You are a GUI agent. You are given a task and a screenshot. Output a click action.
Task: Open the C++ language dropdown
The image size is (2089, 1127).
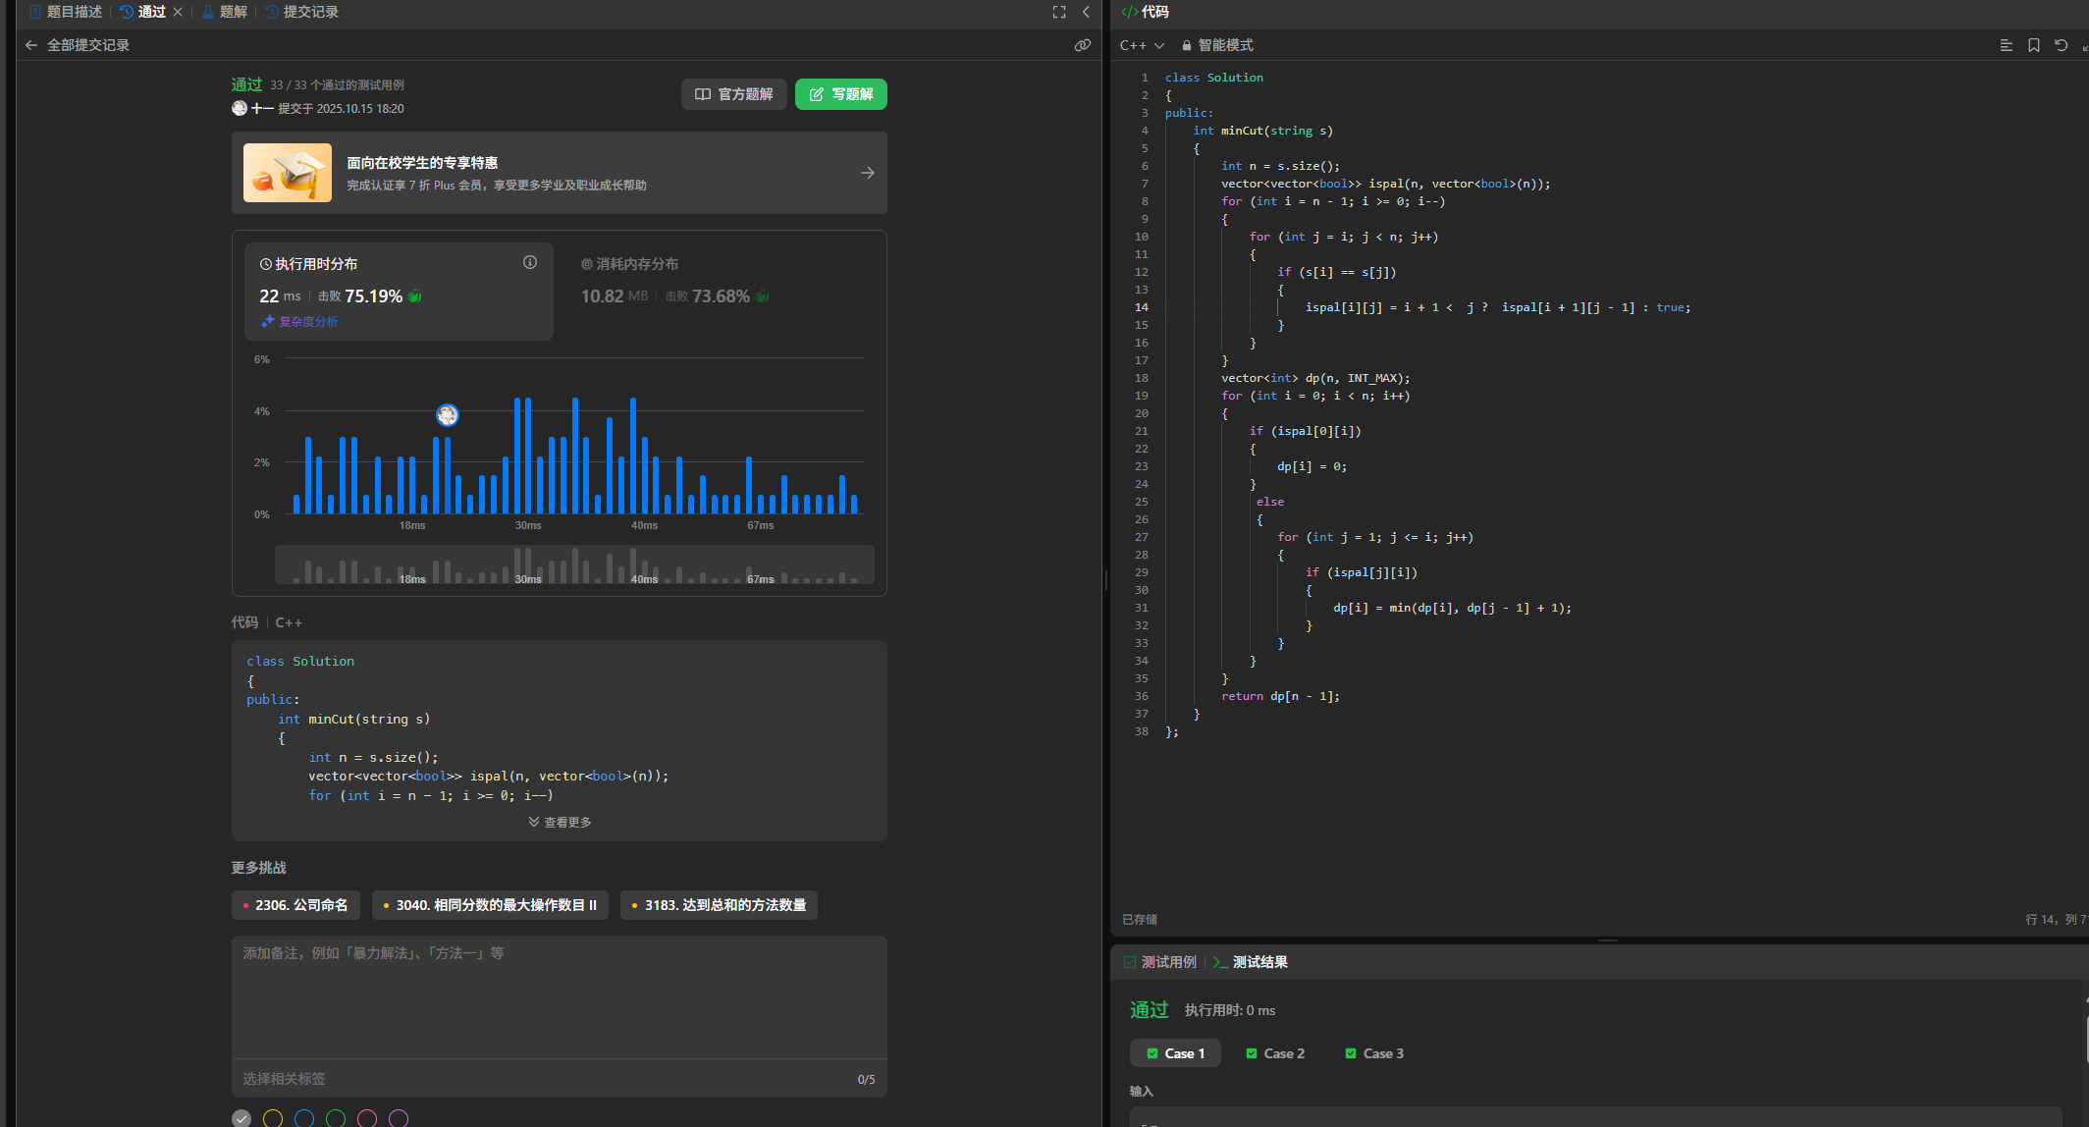click(x=1142, y=45)
